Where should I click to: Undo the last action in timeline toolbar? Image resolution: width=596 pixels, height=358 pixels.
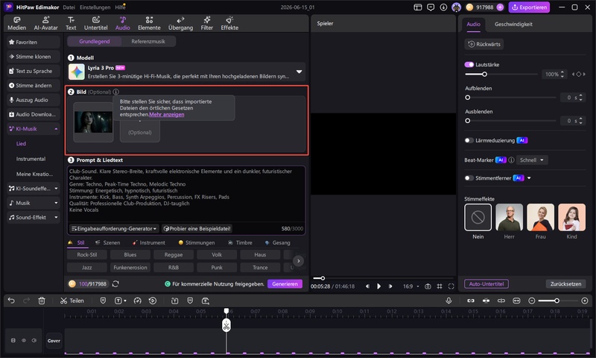point(11,301)
